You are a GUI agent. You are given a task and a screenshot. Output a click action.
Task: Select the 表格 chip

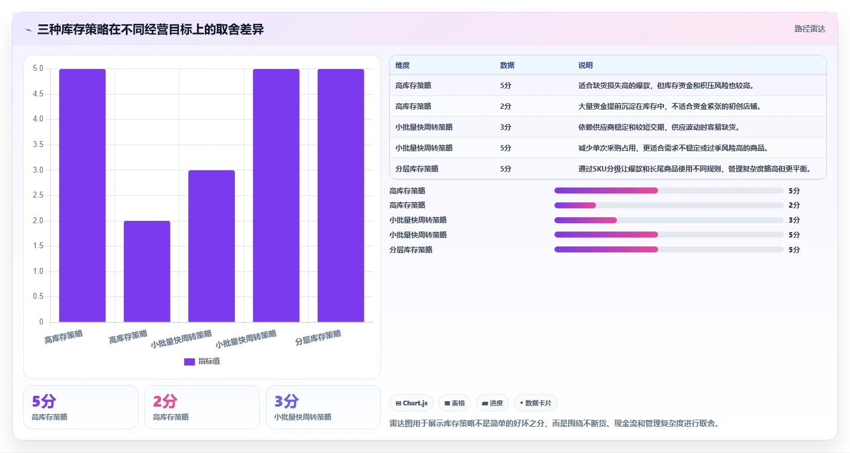point(454,403)
